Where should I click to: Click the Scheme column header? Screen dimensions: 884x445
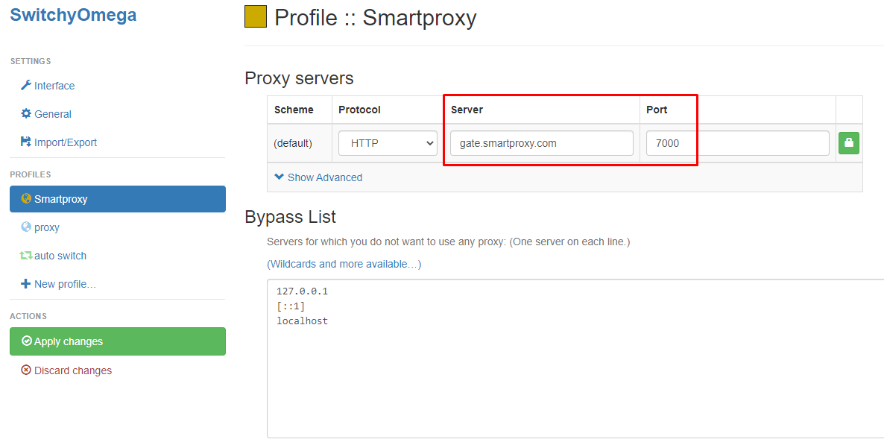[x=294, y=110]
